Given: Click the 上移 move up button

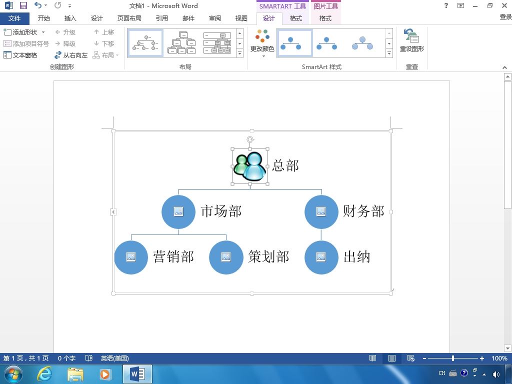Looking at the screenshot, I should (x=104, y=32).
